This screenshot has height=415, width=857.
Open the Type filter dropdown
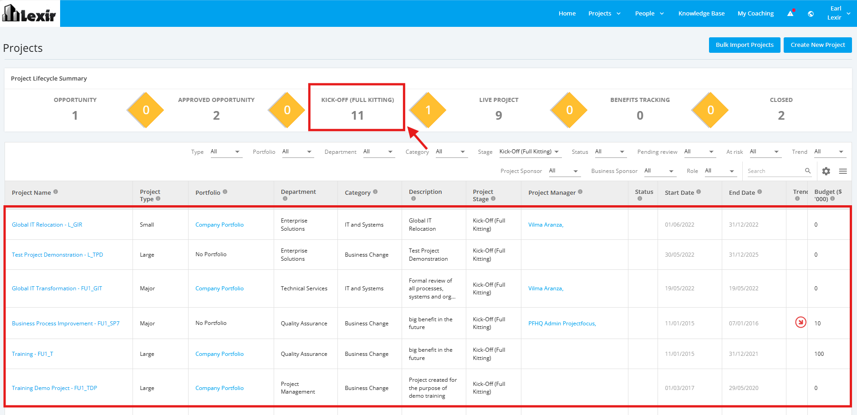[225, 152]
